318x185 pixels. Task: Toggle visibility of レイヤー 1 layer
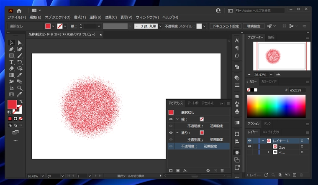[249, 140]
